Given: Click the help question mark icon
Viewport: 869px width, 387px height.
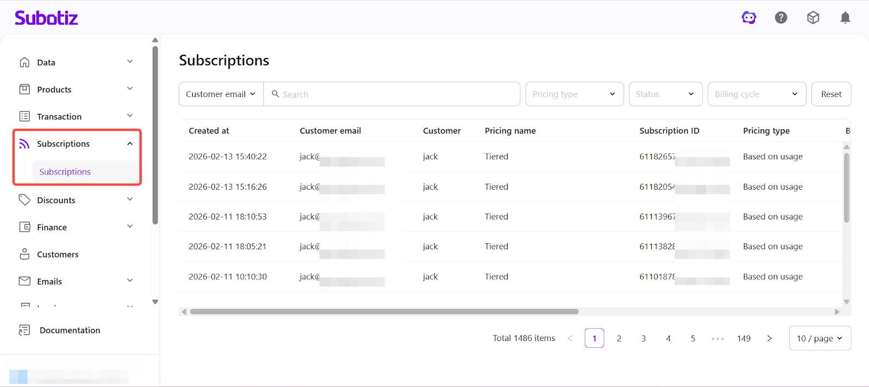Looking at the screenshot, I should [x=781, y=18].
